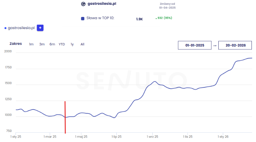The image size is (256, 142).
Task: Click the gastrosilesia.pl logo icon
Action: [83, 4]
